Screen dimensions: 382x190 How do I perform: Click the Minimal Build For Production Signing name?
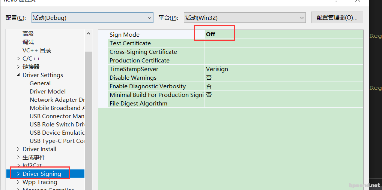(x=156, y=95)
